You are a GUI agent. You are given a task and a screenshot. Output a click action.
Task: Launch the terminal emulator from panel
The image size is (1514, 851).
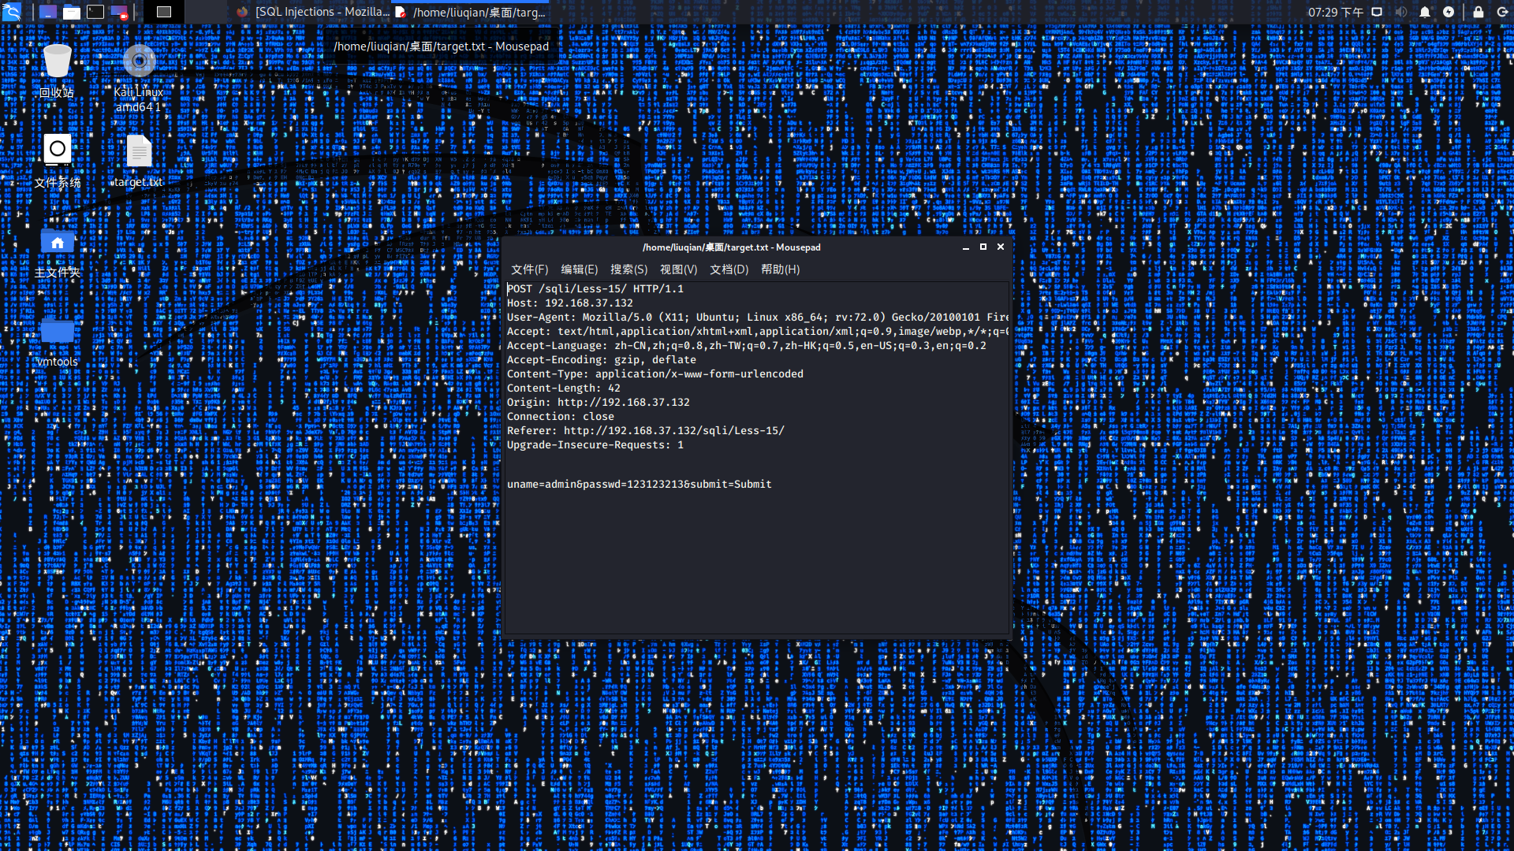[x=95, y=12]
